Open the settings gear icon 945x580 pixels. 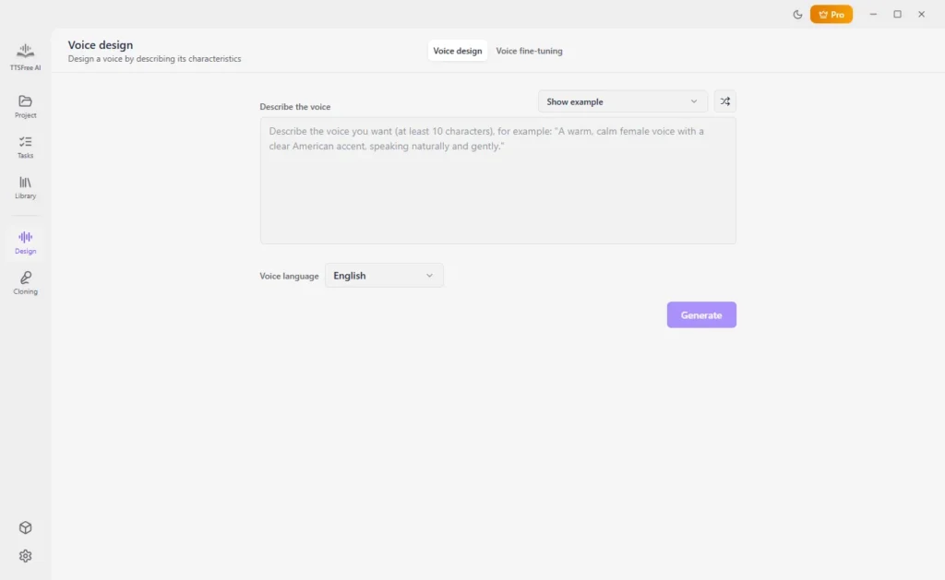25,556
